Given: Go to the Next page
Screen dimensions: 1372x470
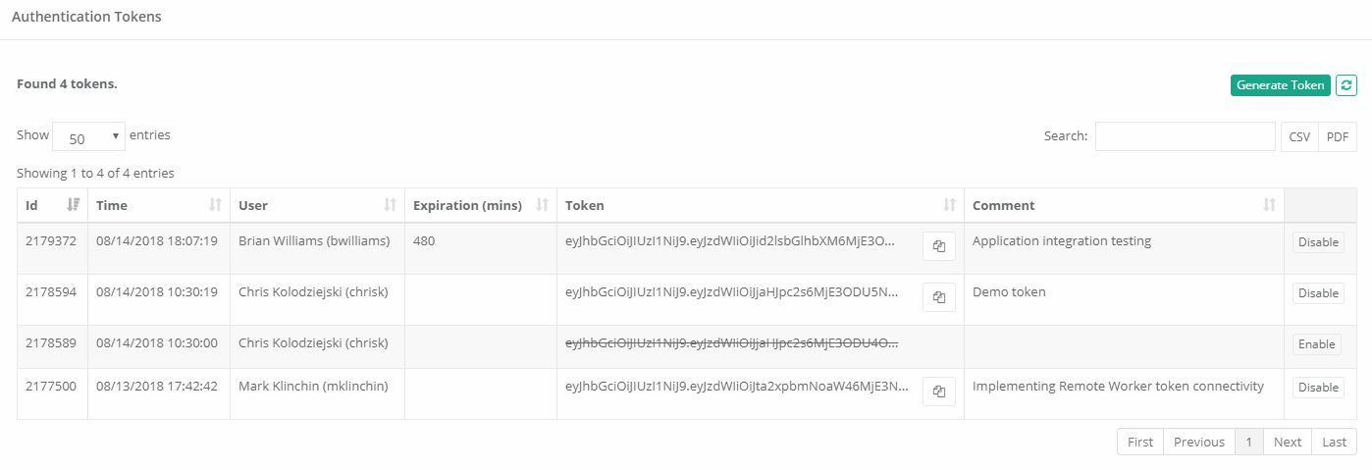Looking at the screenshot, I should pos(1287,442).
